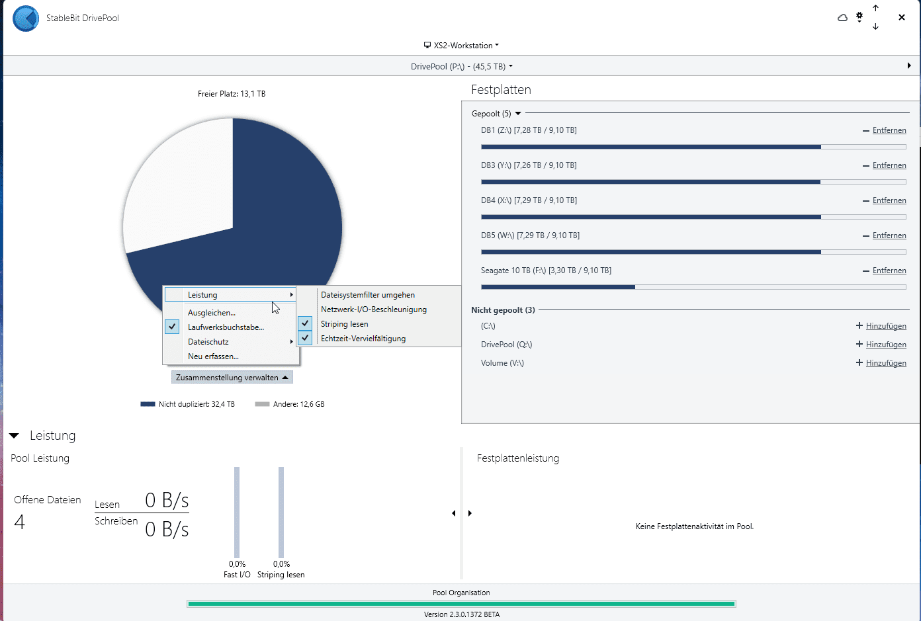Toggle the Laufwerksbuchstabe checkmark
Image resolution: width=921 pixels, height=621 pixels.
click(x=172, y=327)
